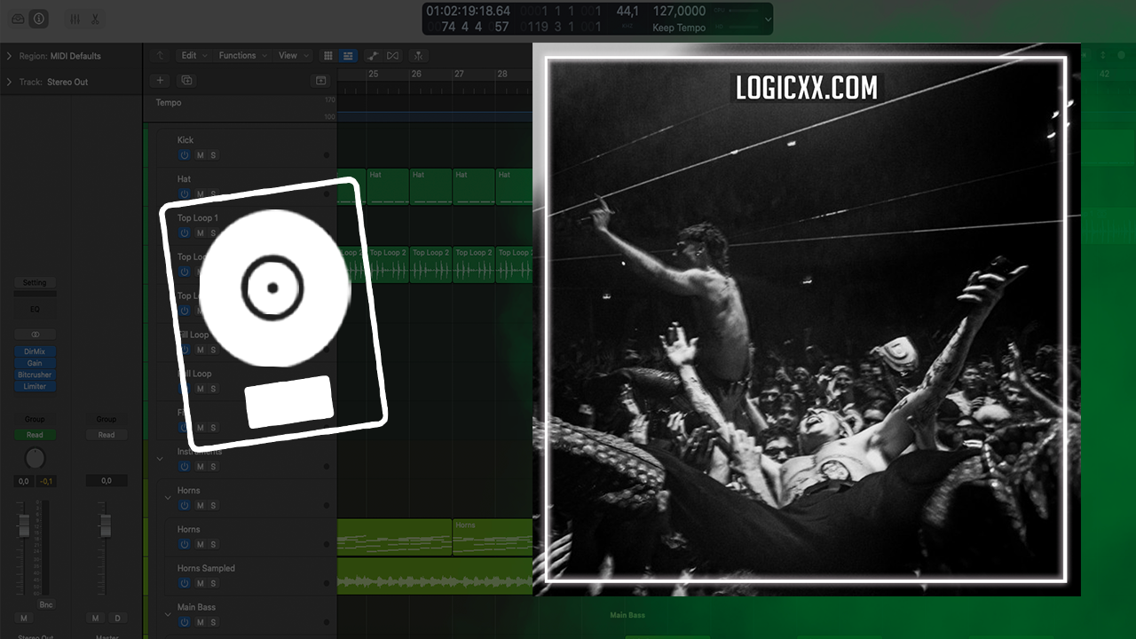Expand the Track Stereo Out section
This screenshot has height=639, width=1136.
click(x=9, y=82)
